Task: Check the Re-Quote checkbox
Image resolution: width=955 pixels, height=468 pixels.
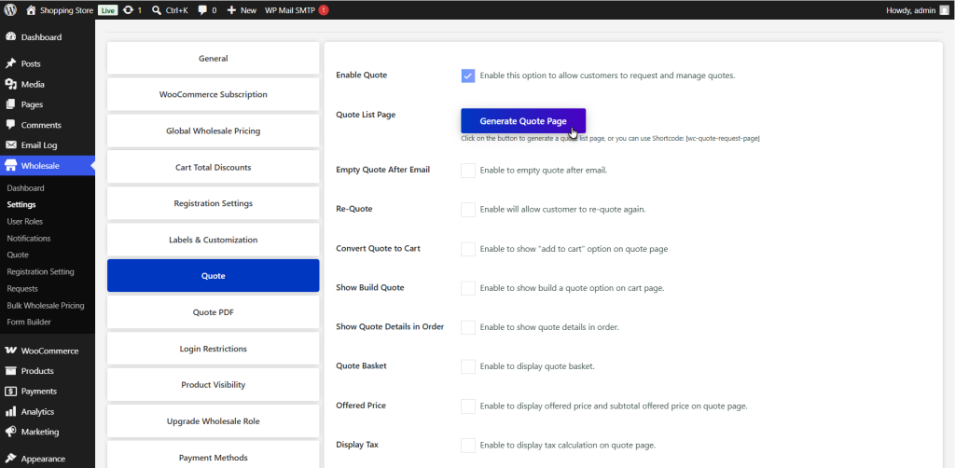Action: tap(468, 210)
